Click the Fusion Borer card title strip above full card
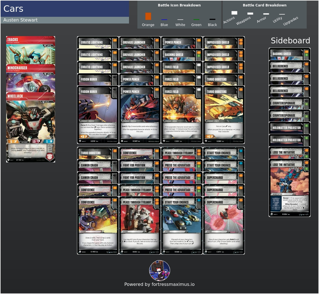The height and width of the screenshot is (294, 319). (x=98, y=80)
